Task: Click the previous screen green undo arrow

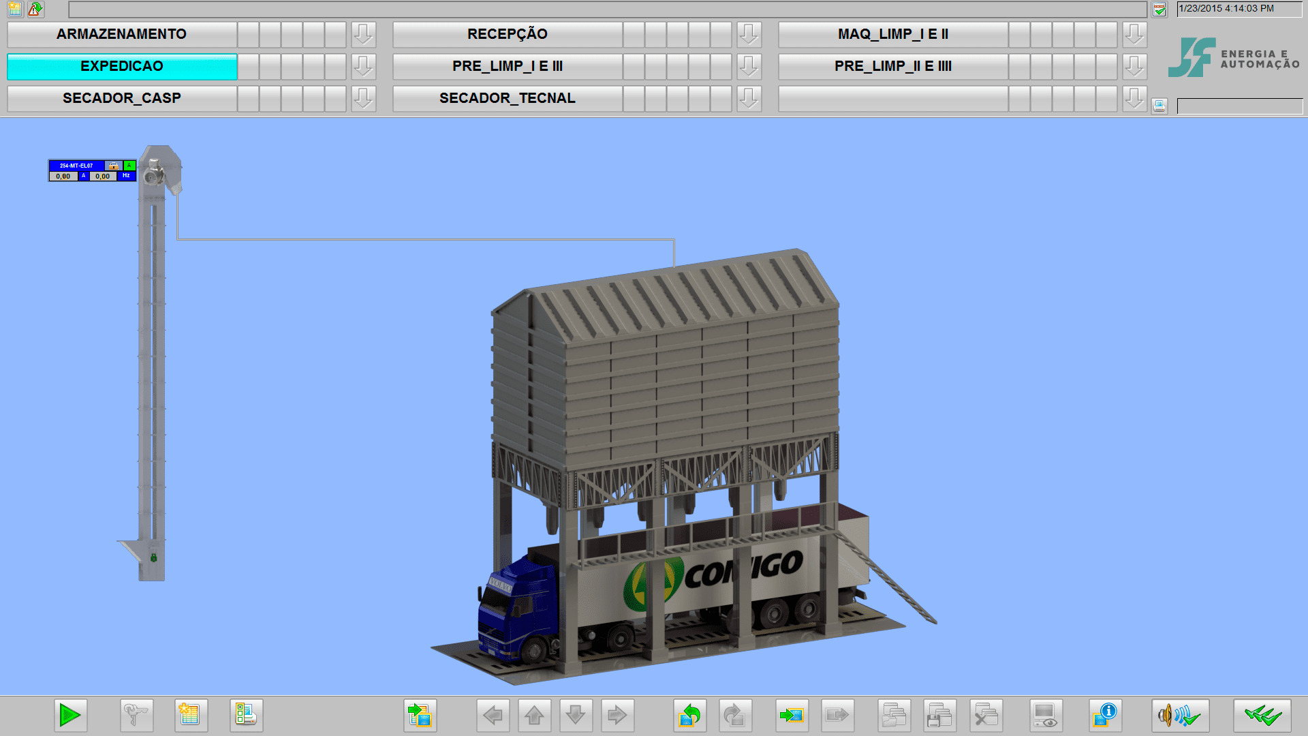Action: pos(689,715)
